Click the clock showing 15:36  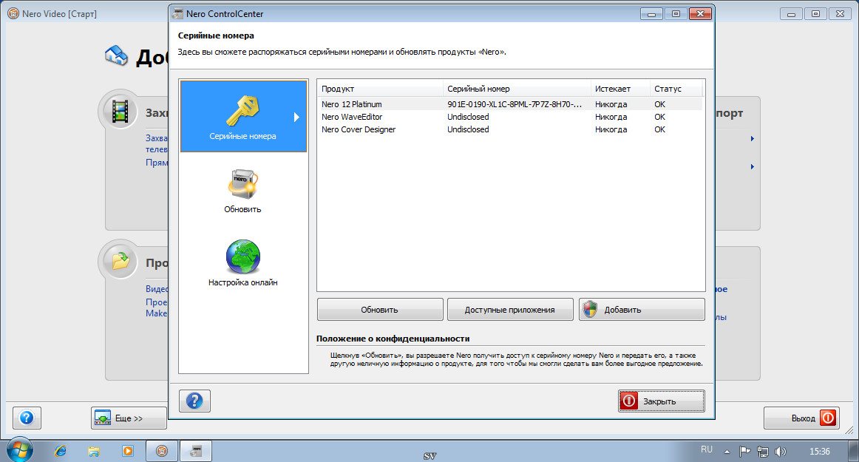(820, 452)
